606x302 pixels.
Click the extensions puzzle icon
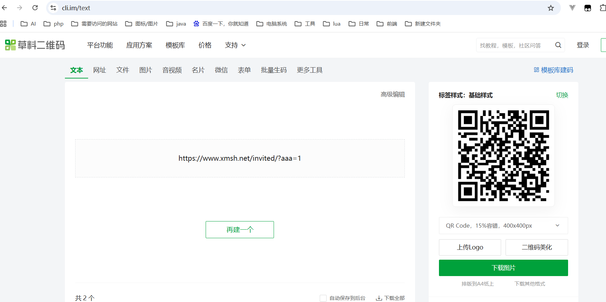[x=603, y=8]
